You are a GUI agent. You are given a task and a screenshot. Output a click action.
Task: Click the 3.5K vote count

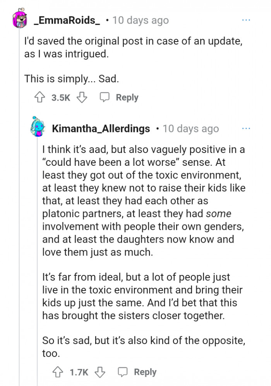coord(61,98)
